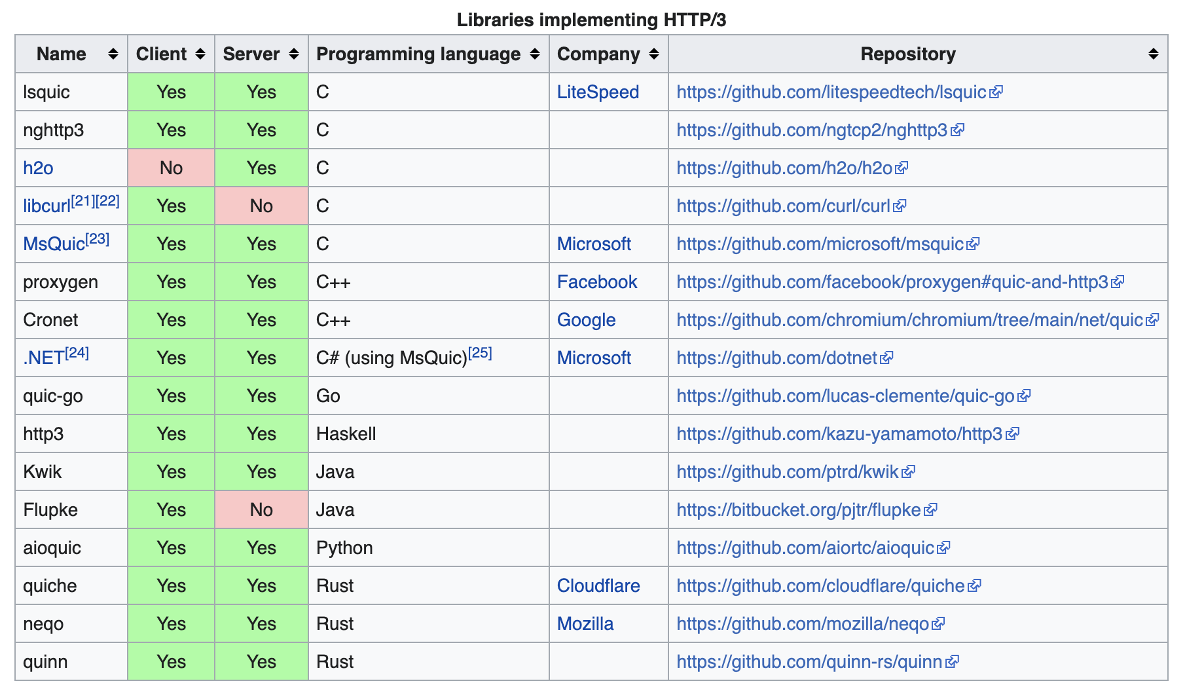Sort table by Repository column arrows

[1154, 54]
